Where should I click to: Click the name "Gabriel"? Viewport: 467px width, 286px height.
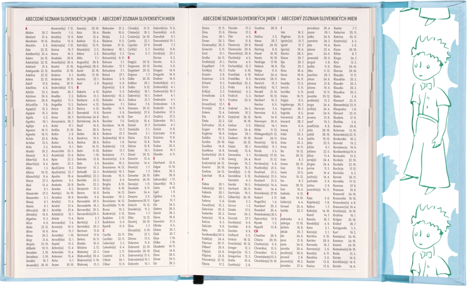[x=233, y=109]
